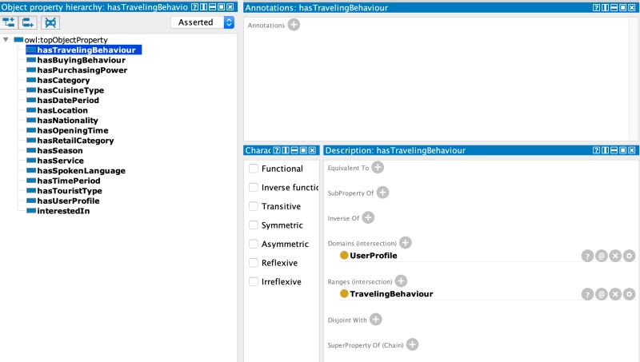
Task: Float the Description panel
Action: click(x=623, y=150)
